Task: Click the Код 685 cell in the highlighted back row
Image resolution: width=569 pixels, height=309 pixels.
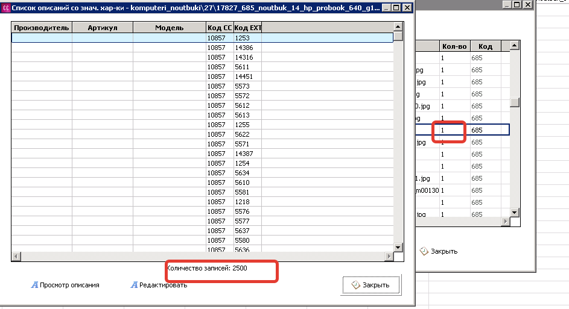Action: 486,130
